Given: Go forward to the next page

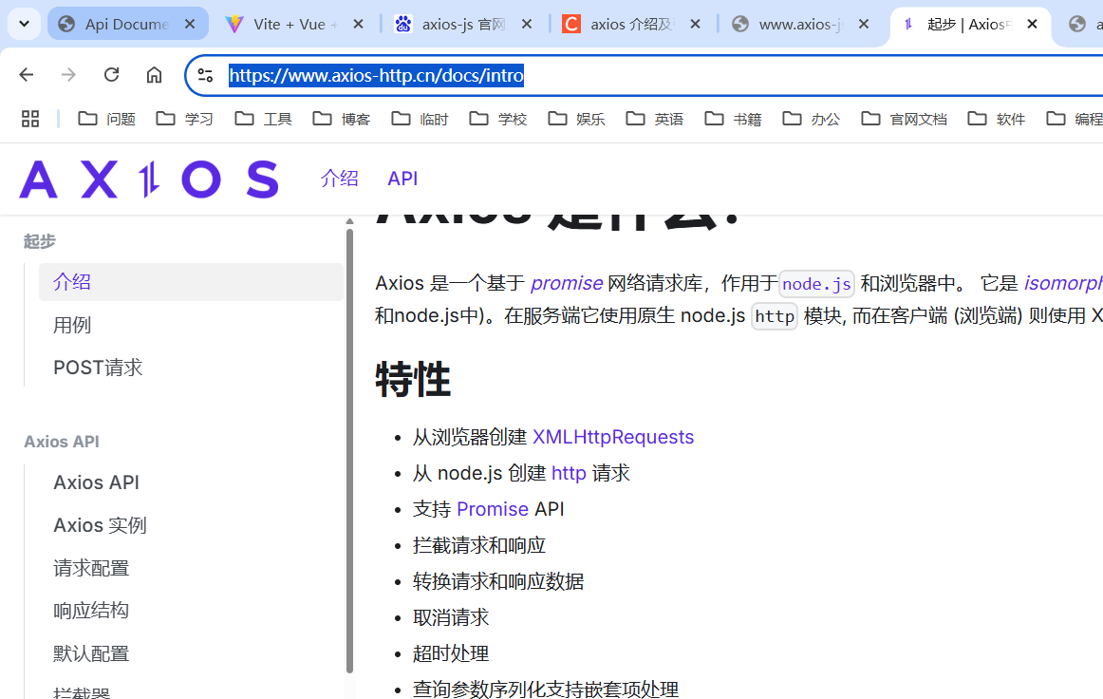Looking at the screenshot, I should coord(68,75).
